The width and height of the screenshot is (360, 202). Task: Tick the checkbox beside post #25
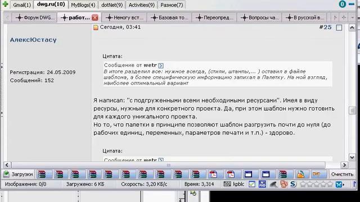339,27
